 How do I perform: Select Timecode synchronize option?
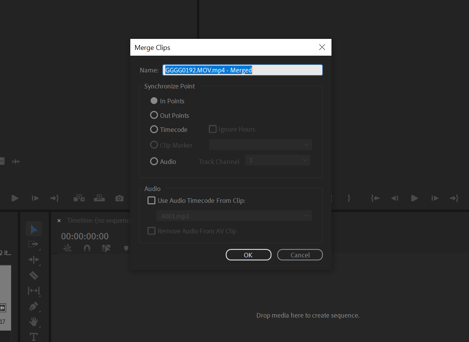click(154, 130)
